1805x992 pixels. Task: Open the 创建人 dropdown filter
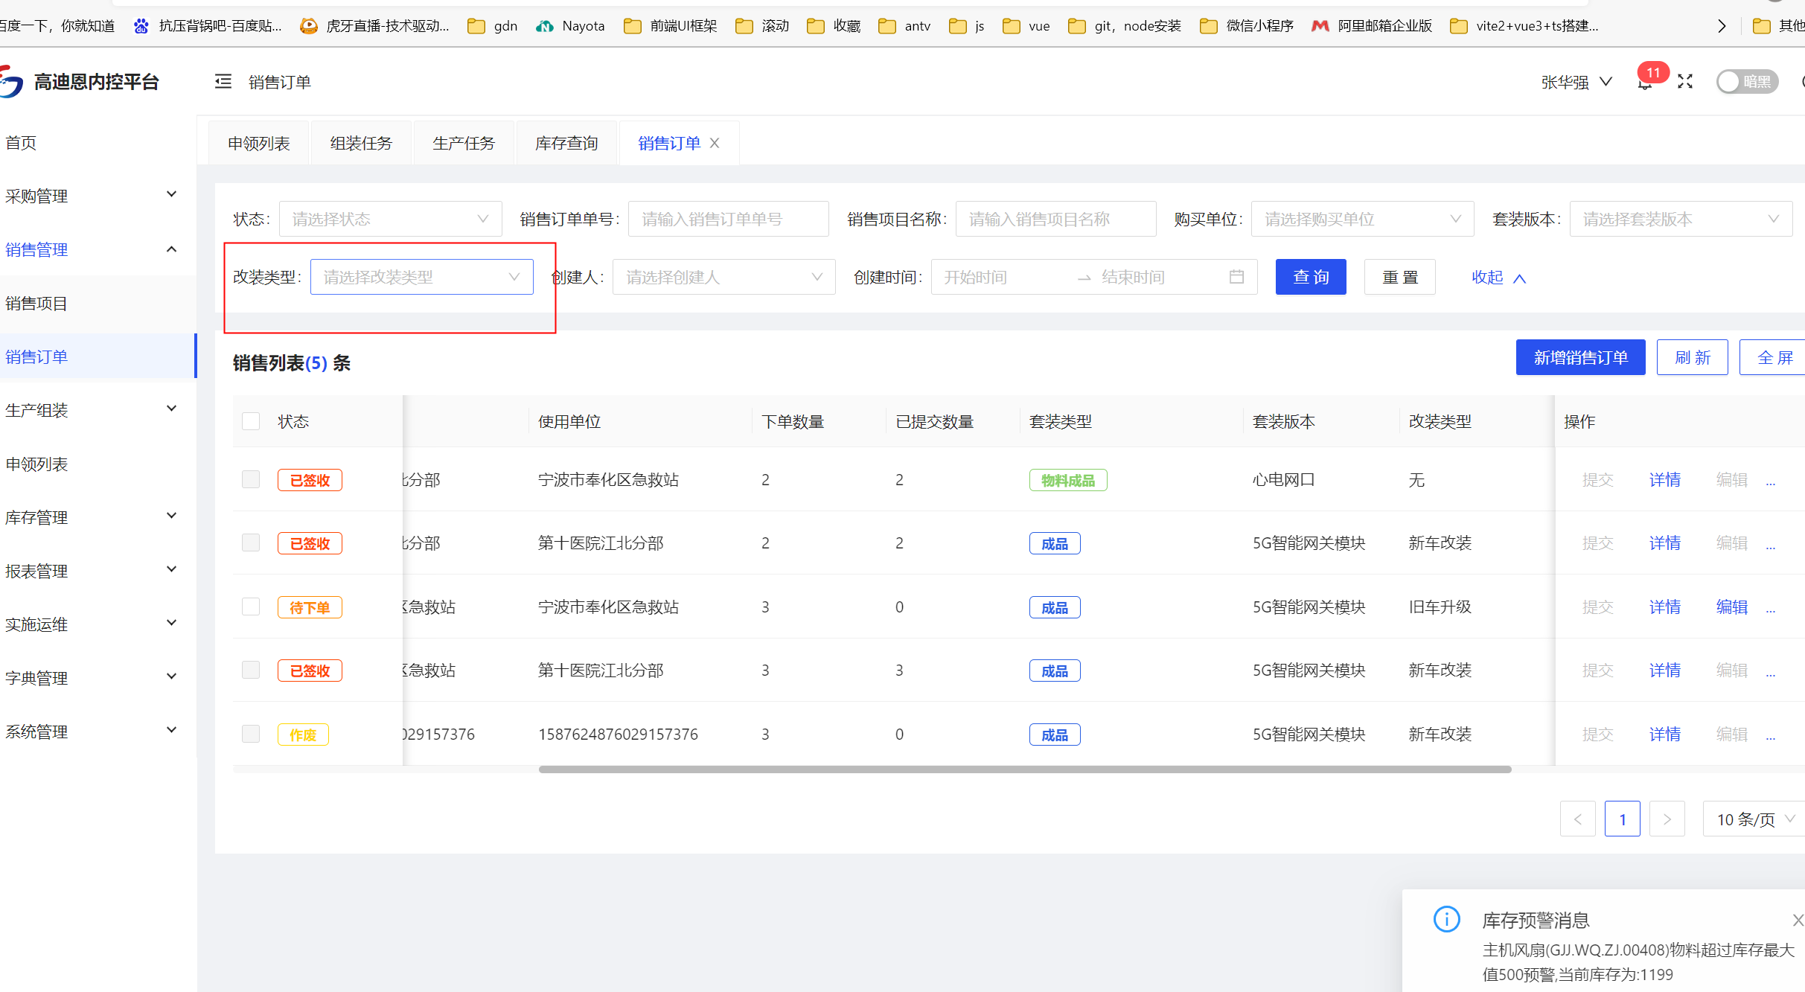[723, 277]
